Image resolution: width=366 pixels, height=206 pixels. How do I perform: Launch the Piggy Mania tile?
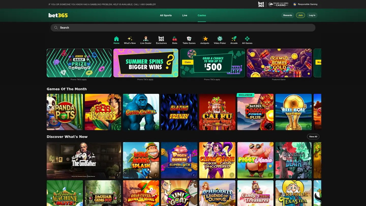255,160
